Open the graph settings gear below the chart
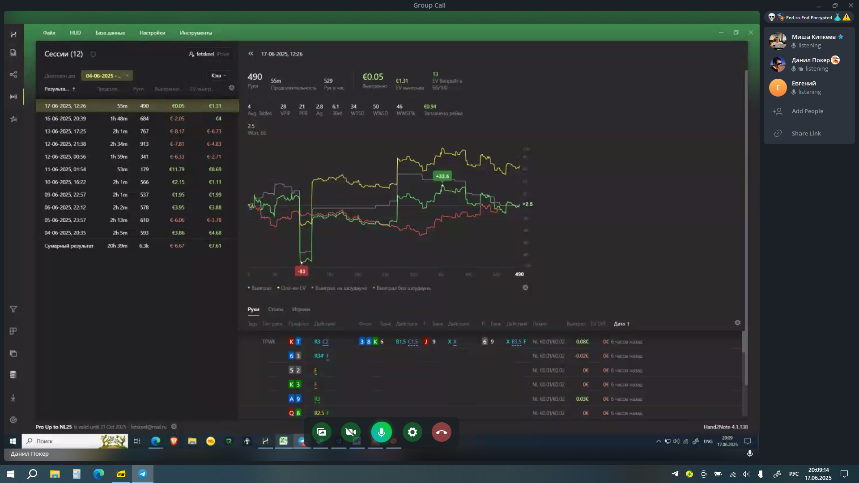The width and height of the screenshot is (859, 483). tap(525, 288)
